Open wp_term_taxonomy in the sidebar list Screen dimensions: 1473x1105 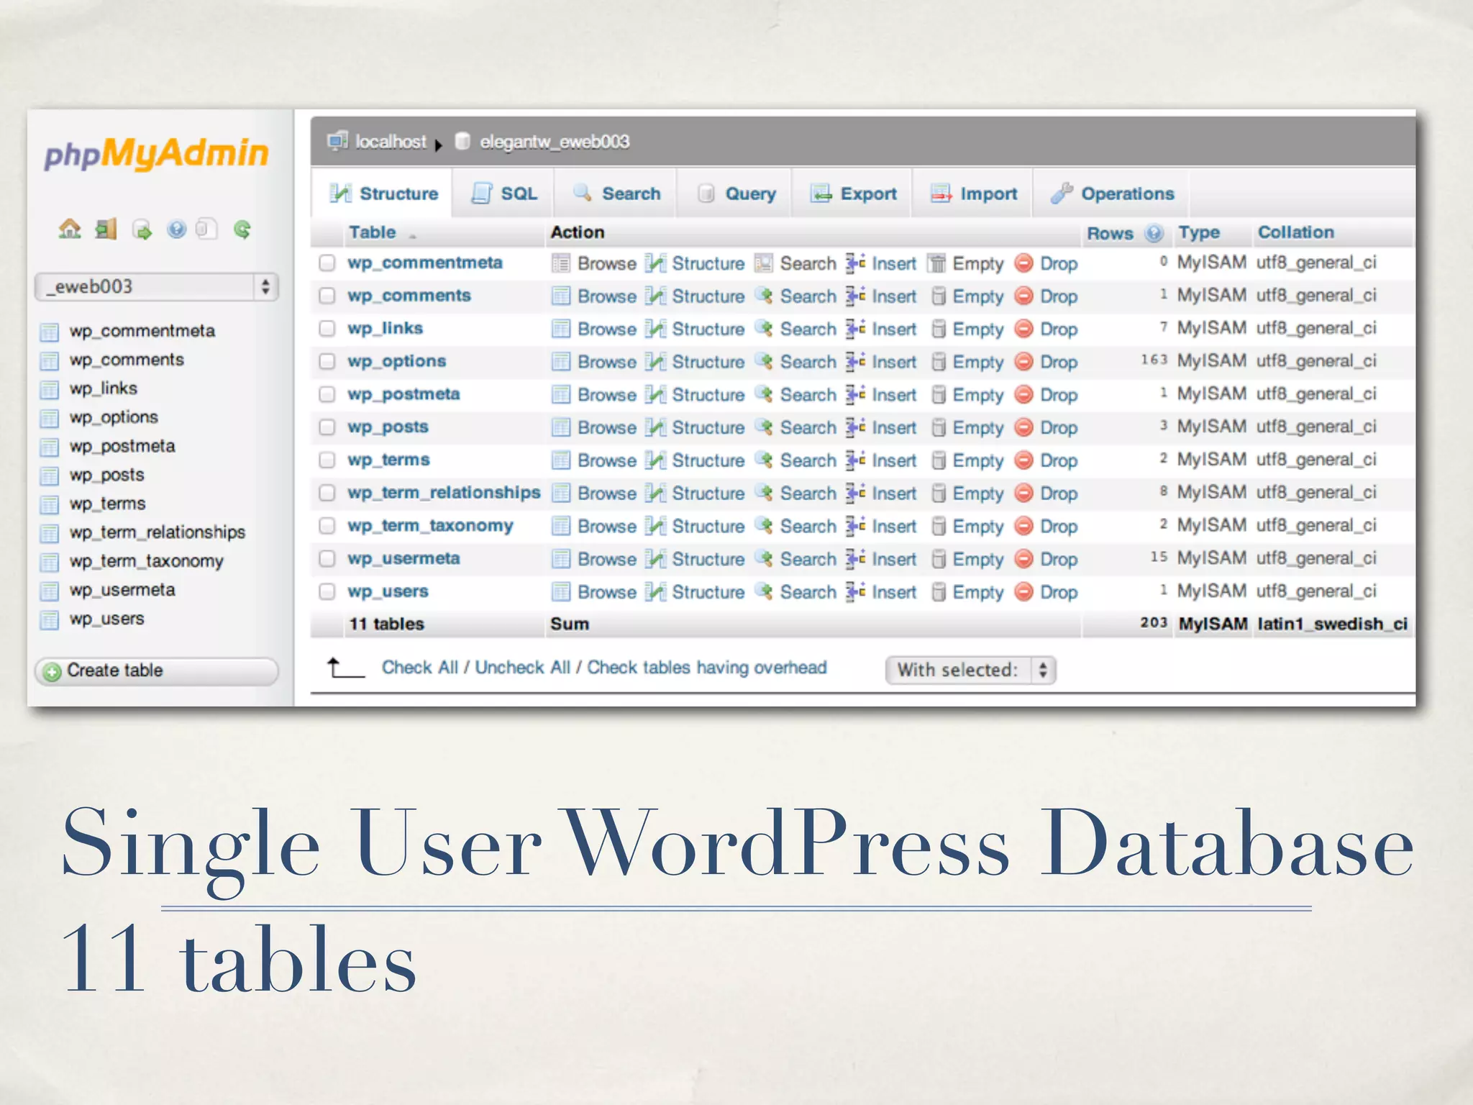click(x=146, y=562)
